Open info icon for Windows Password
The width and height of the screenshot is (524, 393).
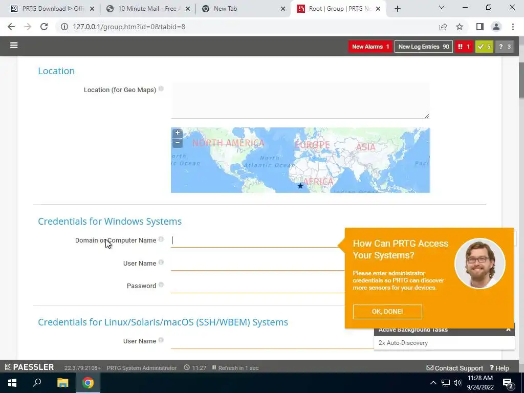tap(161, 285)
